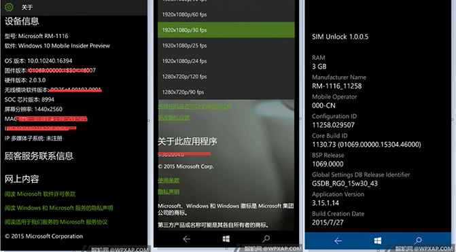Click the 3 GB RAM value
Viewport: 456px width, 252px height.
coord(319,67)
